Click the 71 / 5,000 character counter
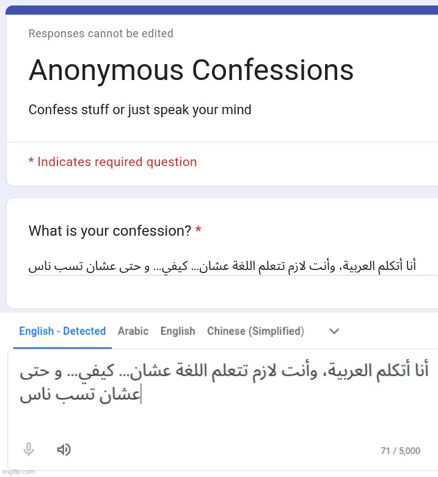Screen dimensions: 438x477 [400, 451]
